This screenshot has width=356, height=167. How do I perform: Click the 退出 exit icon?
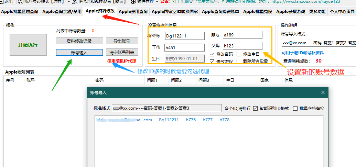(x=2, y=2)
